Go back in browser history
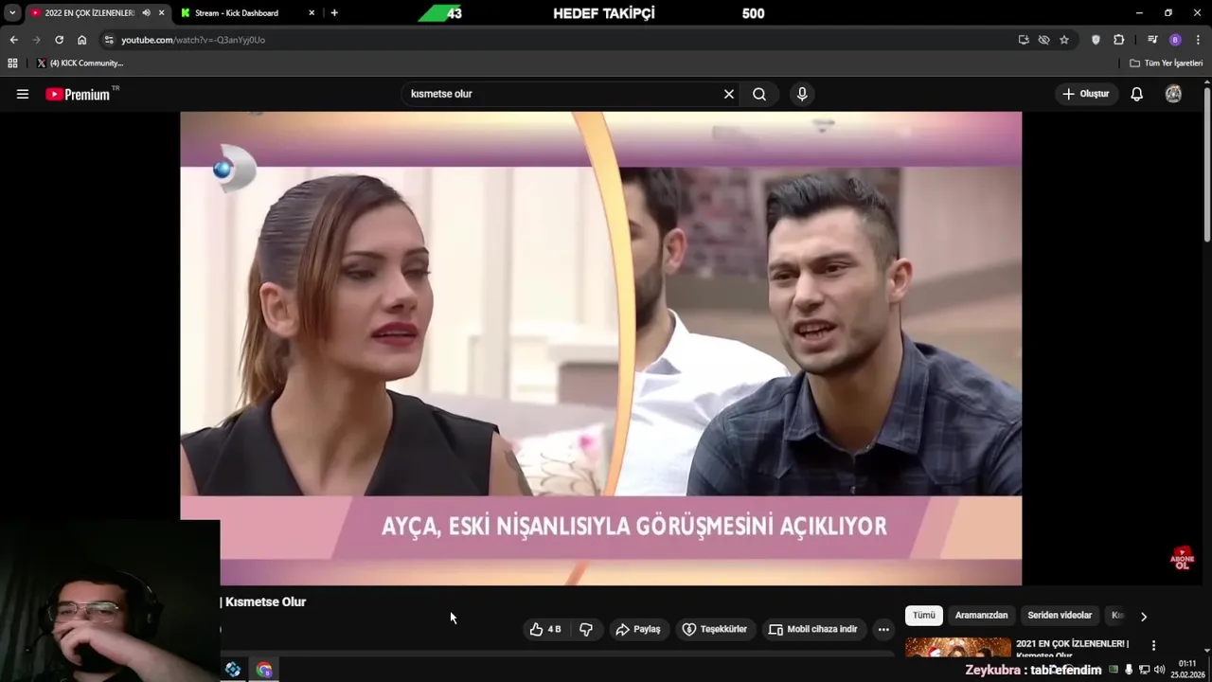Viewport: 1212px width, 682px height. [13, 40]
